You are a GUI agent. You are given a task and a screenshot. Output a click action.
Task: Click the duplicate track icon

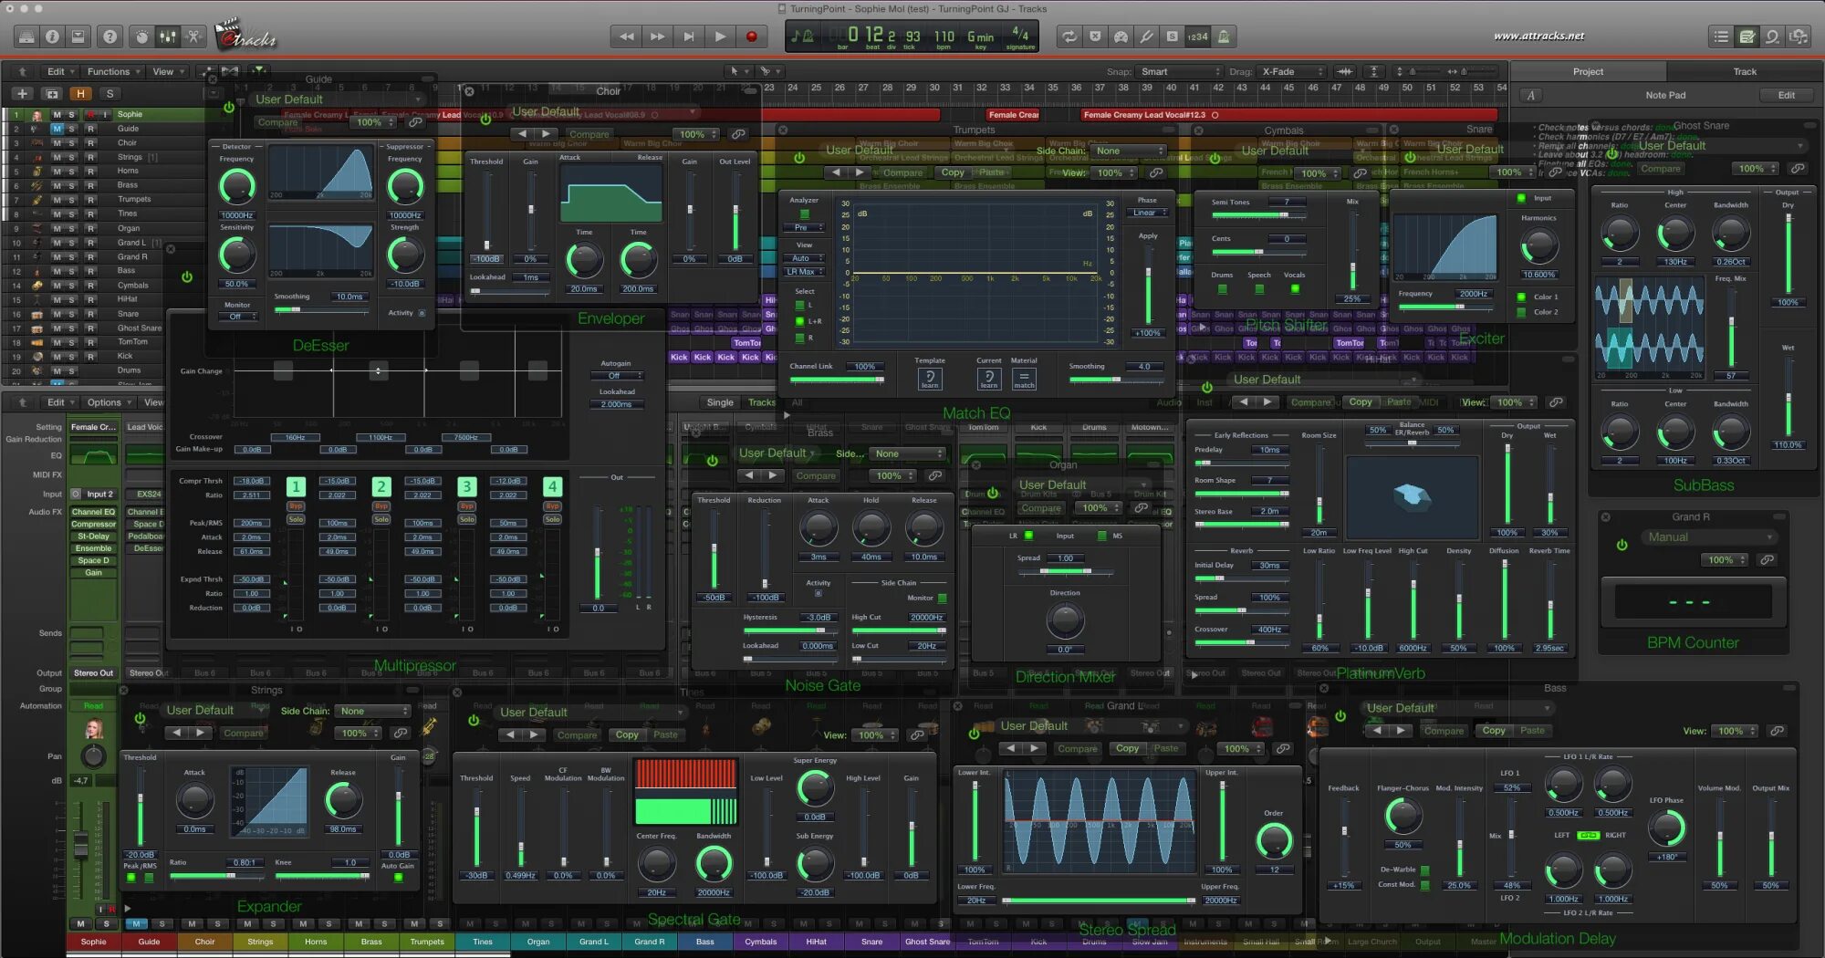tap(52, 93)
